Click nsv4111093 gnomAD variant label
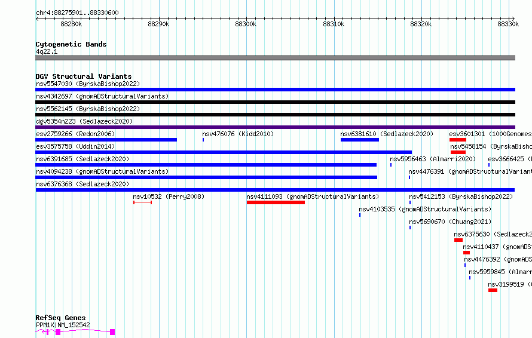 coord(313,196)
